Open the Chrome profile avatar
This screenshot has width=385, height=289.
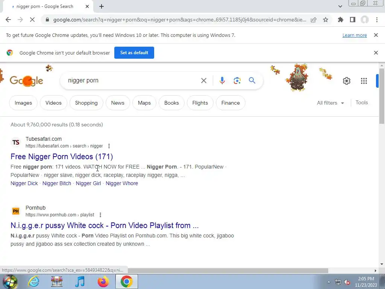click(365, 20)
